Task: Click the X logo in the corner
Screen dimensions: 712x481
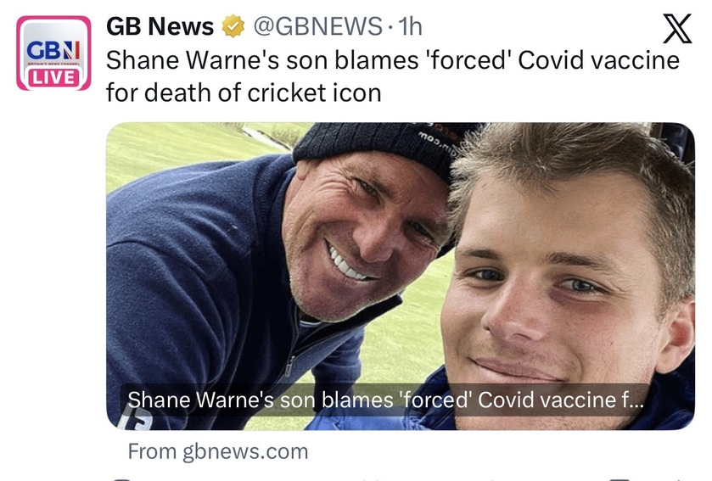Action: 676,29
